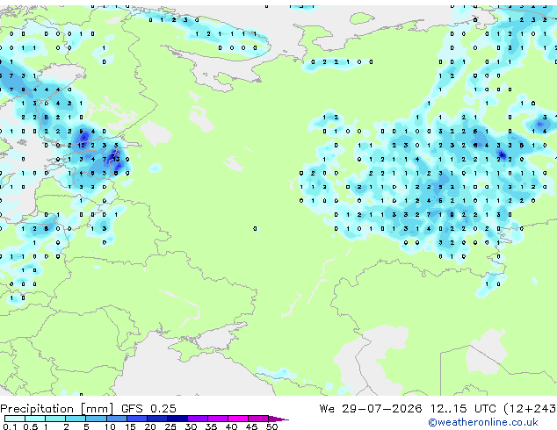Click the 35–40 mm legend color swatch
This screenshot has width=557, height=430.
(217, 419)
